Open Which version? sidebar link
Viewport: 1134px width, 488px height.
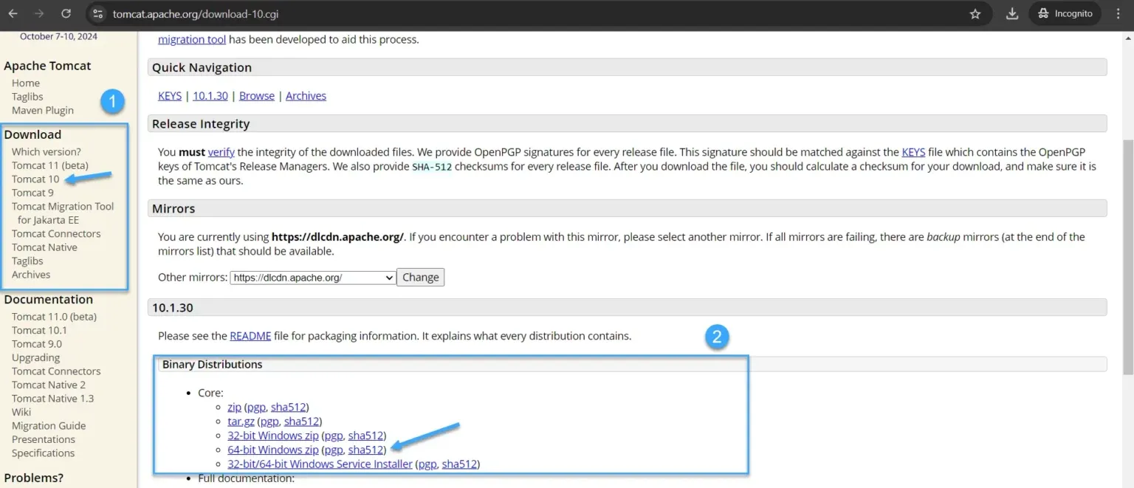tap(47, 152)
